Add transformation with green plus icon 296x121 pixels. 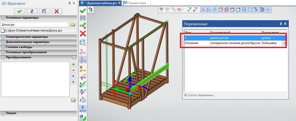coord(73,64)
